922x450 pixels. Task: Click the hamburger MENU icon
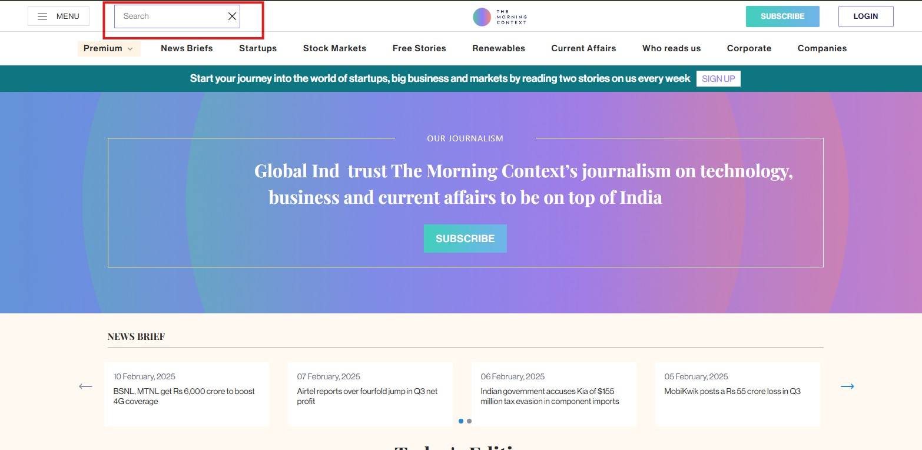[42, 16]
